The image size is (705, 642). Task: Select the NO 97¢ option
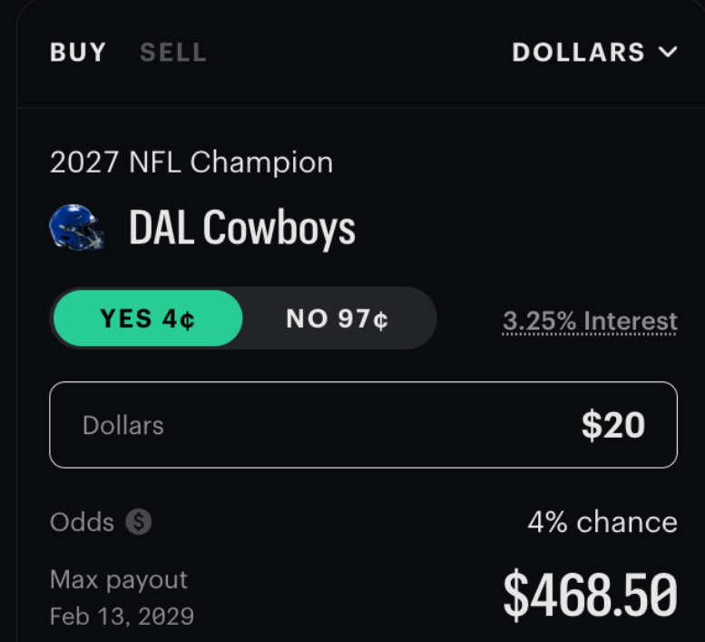tap(338, 318)
